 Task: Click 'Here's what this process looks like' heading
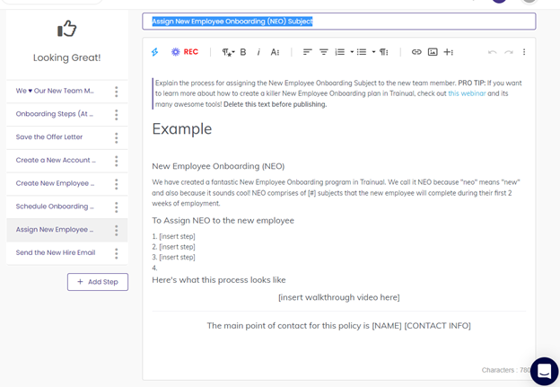(219, 280)
